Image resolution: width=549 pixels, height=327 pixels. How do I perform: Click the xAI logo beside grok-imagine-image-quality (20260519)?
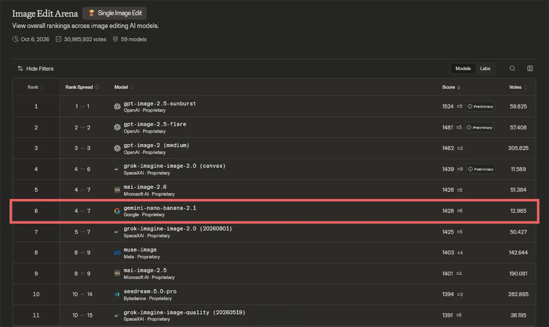tap(117, 316)
